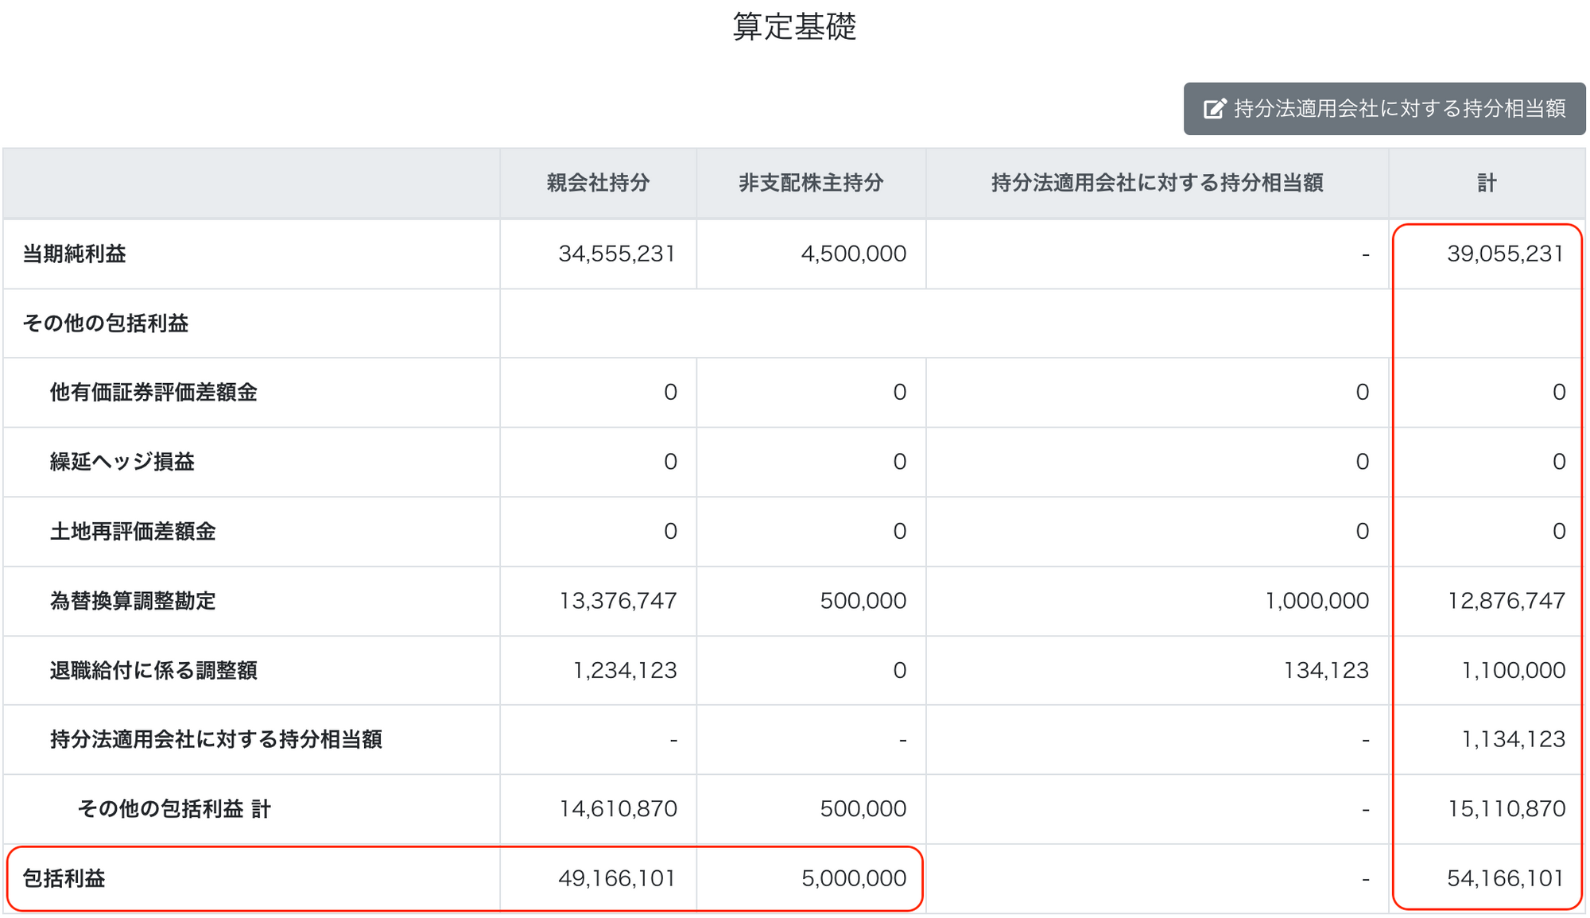Click the 計 column header
The image size is (1590, 918).
(1487, 184)
